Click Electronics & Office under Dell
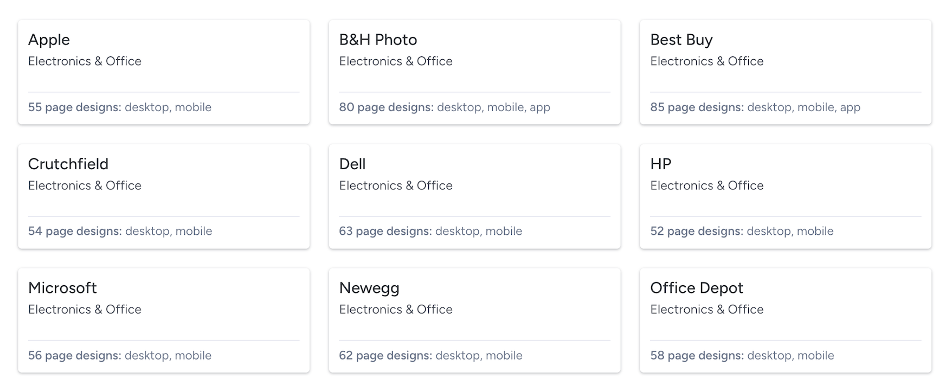Screen dimensions: 952x391 coord(396,185)
